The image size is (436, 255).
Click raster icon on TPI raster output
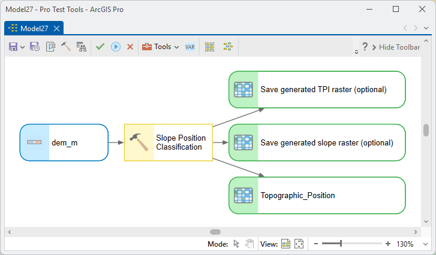click(243, 89)
